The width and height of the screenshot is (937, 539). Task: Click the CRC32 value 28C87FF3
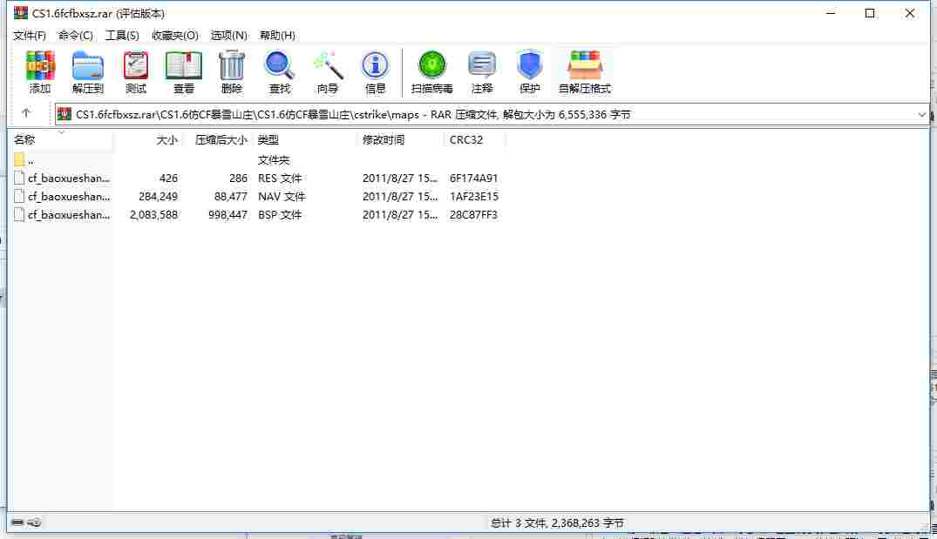point(473,214)
